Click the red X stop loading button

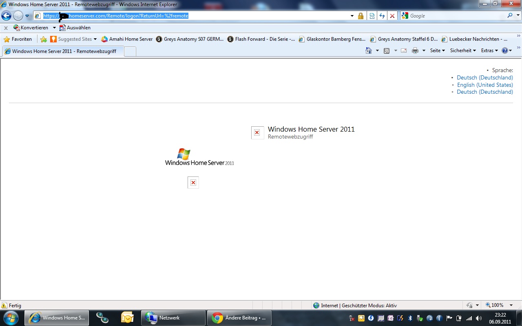click(x=392, y=16)
